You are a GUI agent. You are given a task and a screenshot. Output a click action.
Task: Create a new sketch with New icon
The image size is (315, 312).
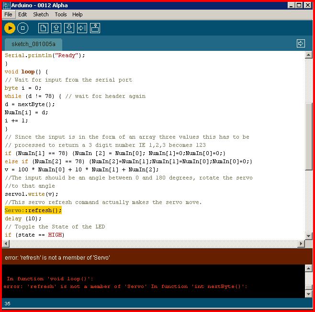click(43, 28)
